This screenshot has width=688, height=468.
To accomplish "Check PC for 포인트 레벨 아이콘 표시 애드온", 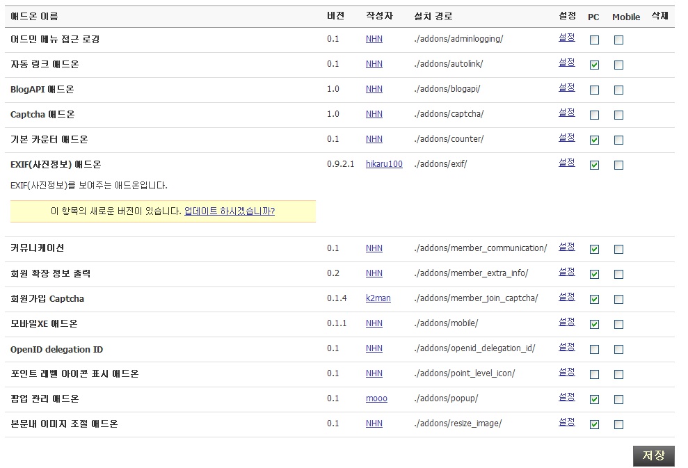I will pyautogui.click(x=594, y=374).
